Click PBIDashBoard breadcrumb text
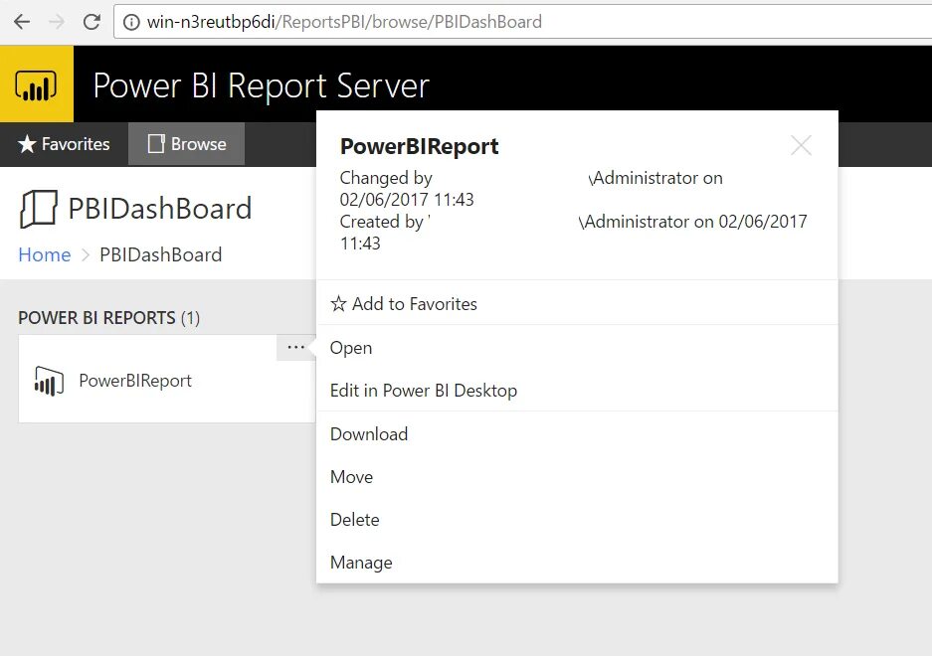Image resolution: width=932 pixels, height=656 pixels. pos(160,254)
